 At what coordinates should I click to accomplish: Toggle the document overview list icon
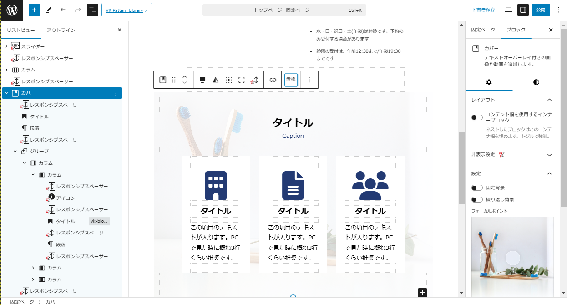(x=92, y=10)
